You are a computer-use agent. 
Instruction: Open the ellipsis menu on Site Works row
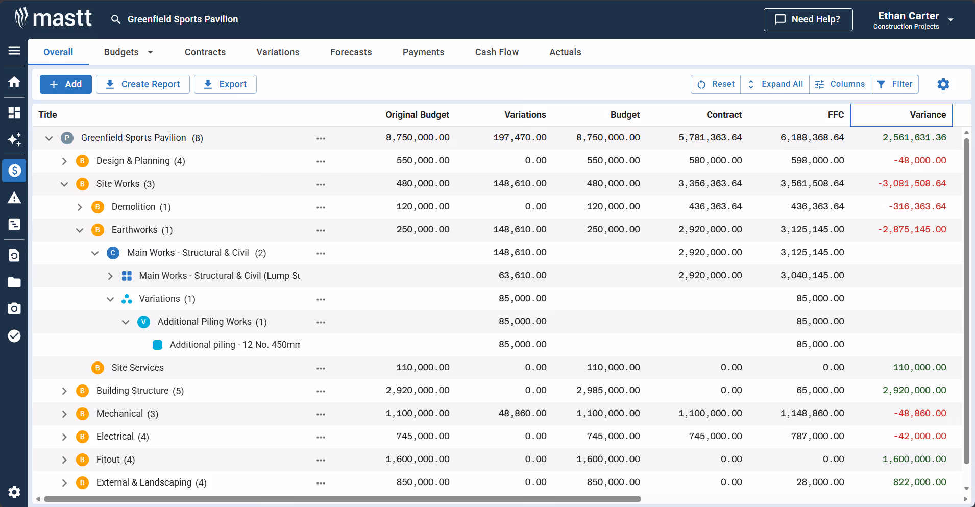pos(321,184)
